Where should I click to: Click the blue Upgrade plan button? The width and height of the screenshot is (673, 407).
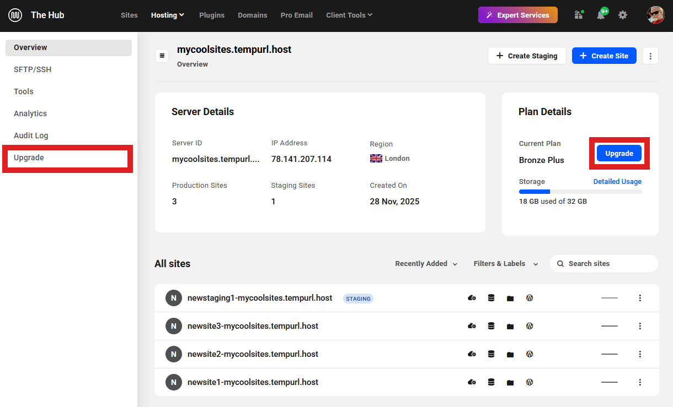pyautogui.click(x=619, y=153)
